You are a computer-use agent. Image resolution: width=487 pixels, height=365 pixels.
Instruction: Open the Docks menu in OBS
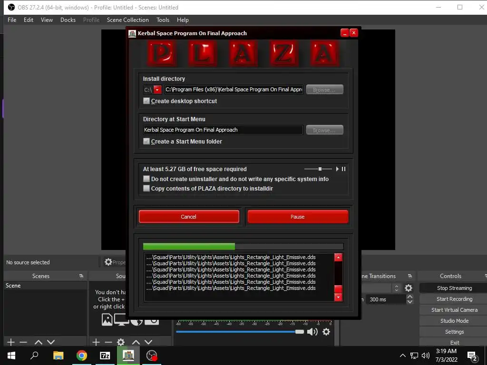(x=68, y=20)
